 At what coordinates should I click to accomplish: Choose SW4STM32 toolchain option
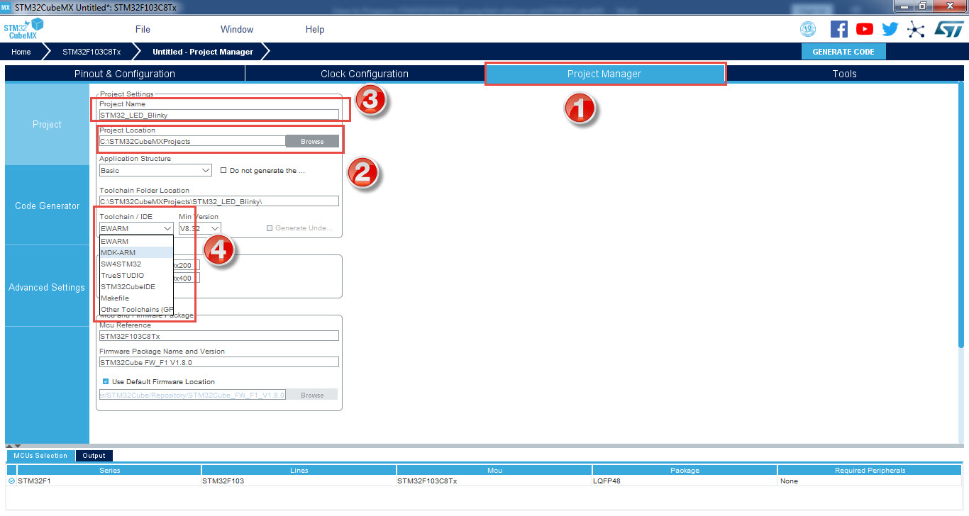136,264
